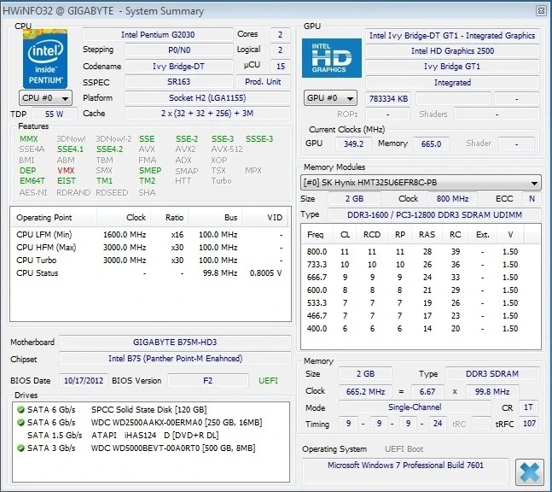This screenshot has width=552, height=492.
Task: Click the tRFC 107 value field
Action: click(x=529, y=424)
